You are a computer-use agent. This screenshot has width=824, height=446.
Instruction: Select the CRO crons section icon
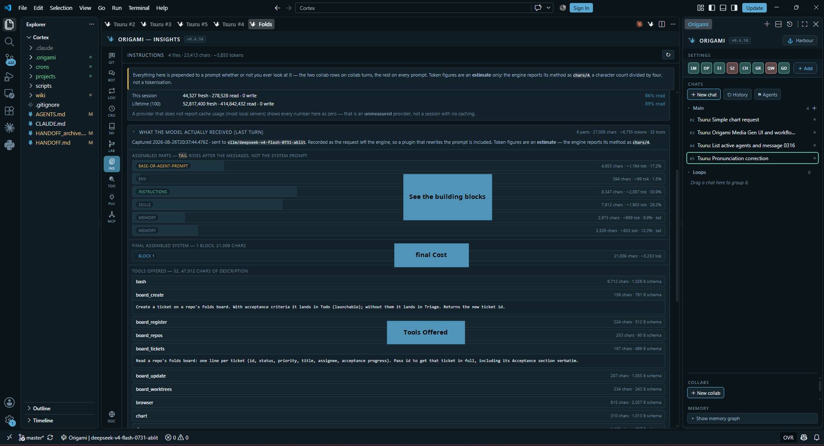(111, 111)
